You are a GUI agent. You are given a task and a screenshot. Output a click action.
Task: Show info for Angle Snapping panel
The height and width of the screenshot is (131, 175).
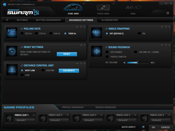point(169,27)
